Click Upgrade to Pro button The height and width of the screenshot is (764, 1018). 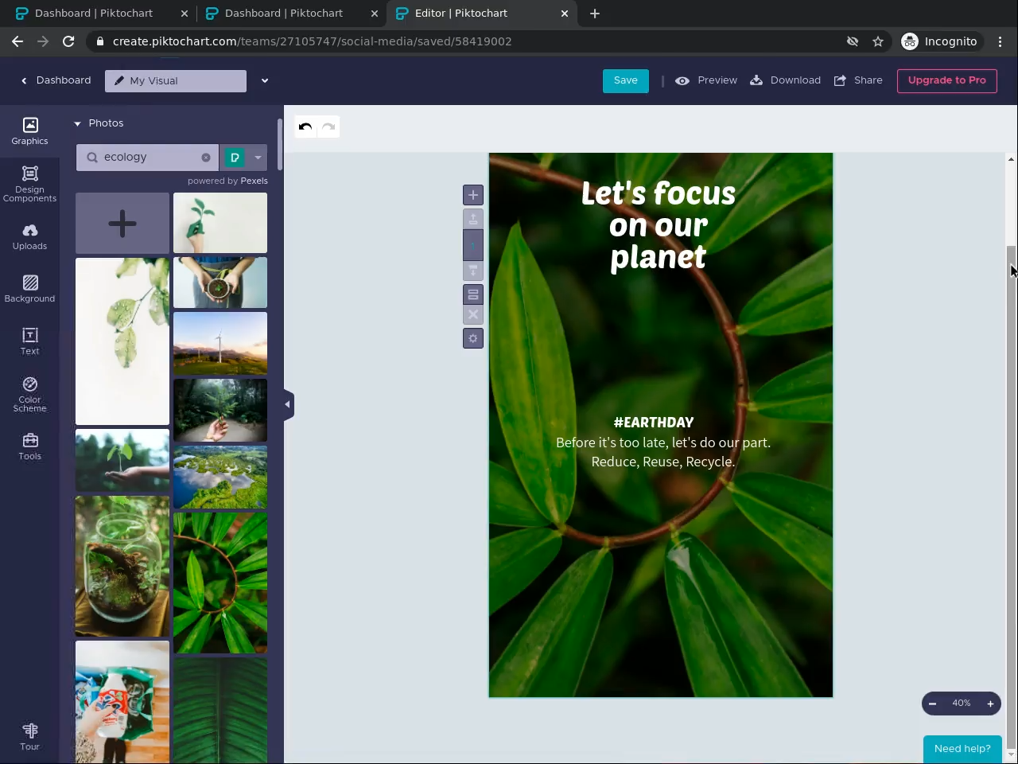(x=946, y=80)
